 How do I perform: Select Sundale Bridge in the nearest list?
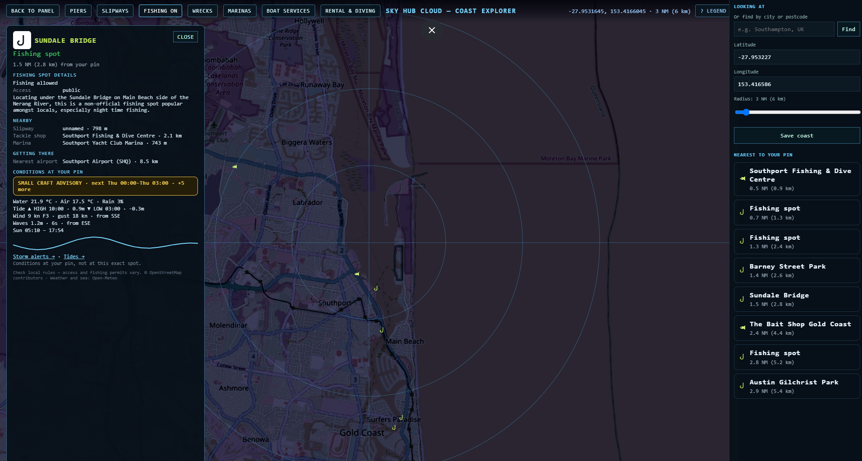(797, 299)
